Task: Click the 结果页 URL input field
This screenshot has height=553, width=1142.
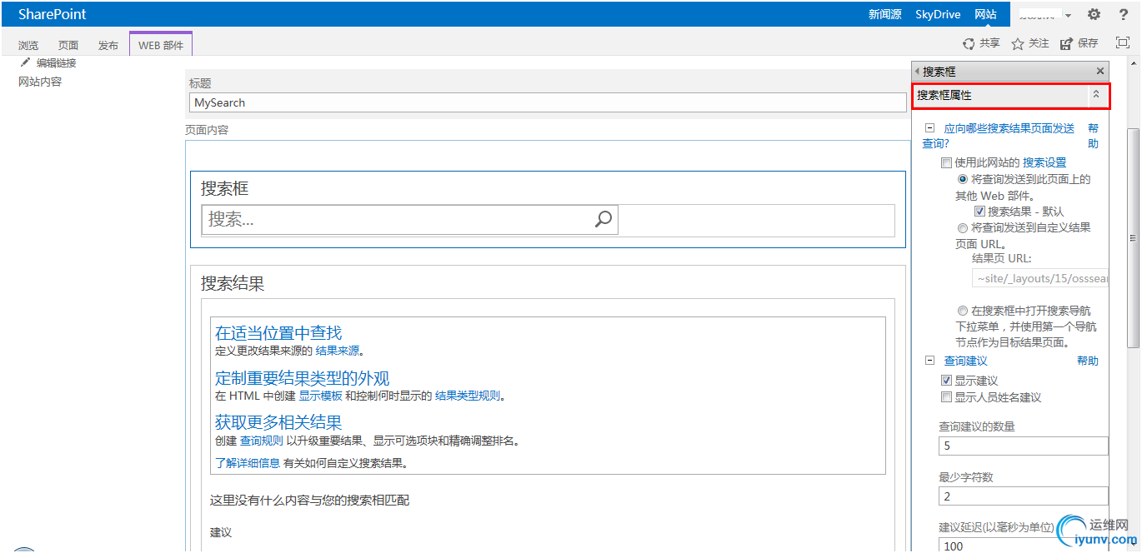Action: pyautogui.click(x=1040, y=279)
